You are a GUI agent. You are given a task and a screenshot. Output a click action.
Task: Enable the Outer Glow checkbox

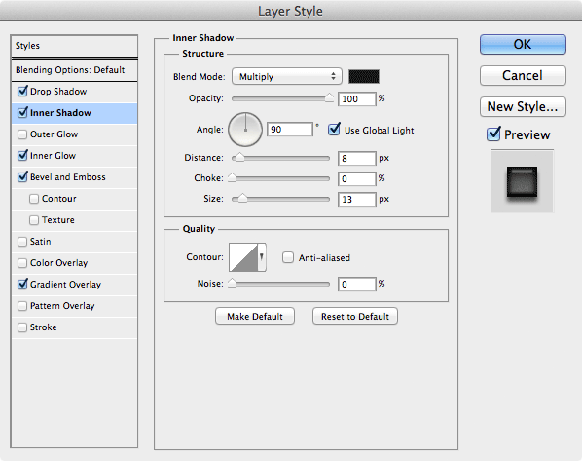coord(22,134)
